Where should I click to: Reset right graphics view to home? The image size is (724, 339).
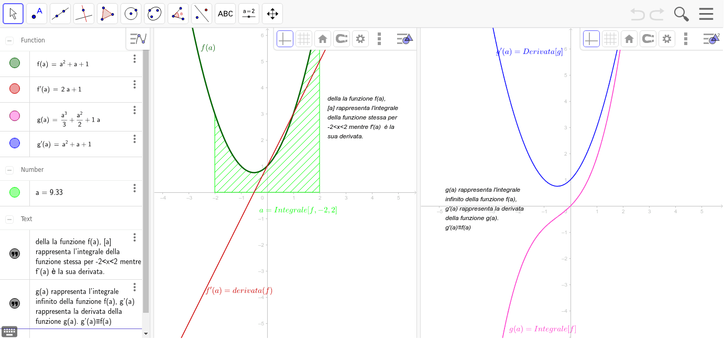(x=629, y=39)
